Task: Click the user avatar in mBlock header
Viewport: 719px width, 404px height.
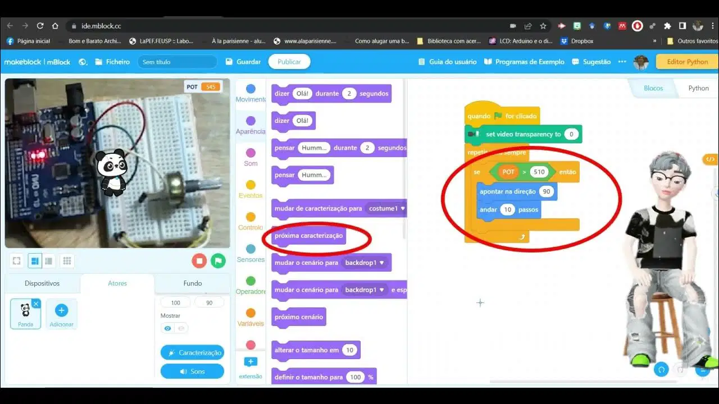Action: 641,62
